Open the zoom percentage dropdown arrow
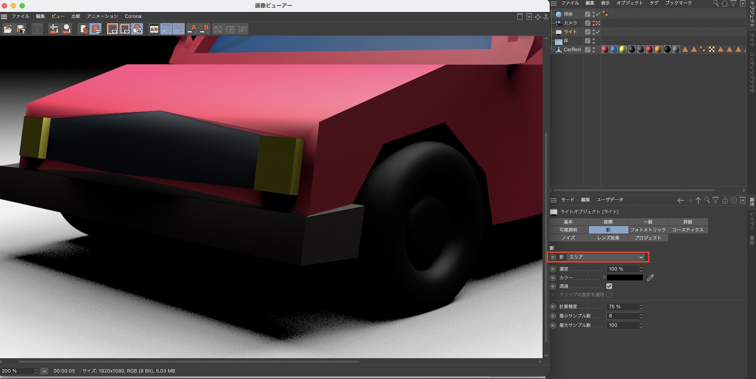This screenshot has width=756, height=379. pyautogui.click(x=44, y=371)
